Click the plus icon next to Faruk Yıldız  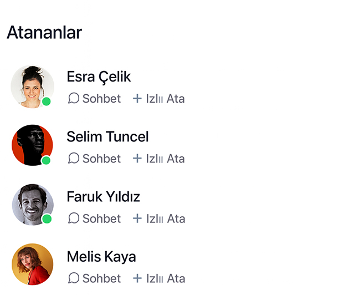[137, 218]
